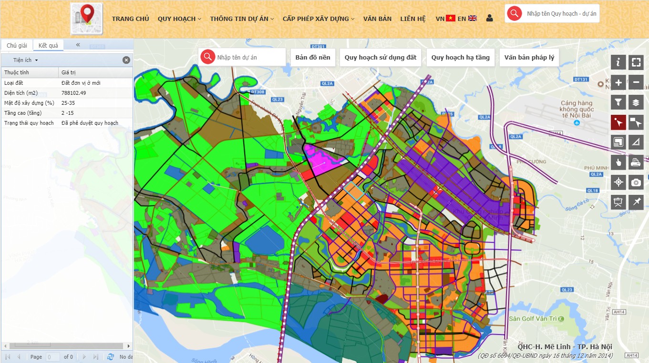Select the Trạng thái quy hoạch row
649x363 pixels.
tap(67, 123)
